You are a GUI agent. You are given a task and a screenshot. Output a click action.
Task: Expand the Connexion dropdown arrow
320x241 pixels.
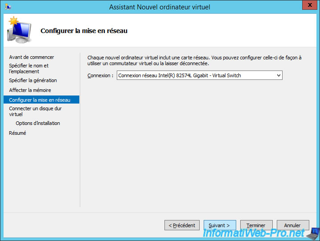pos(279,75)
